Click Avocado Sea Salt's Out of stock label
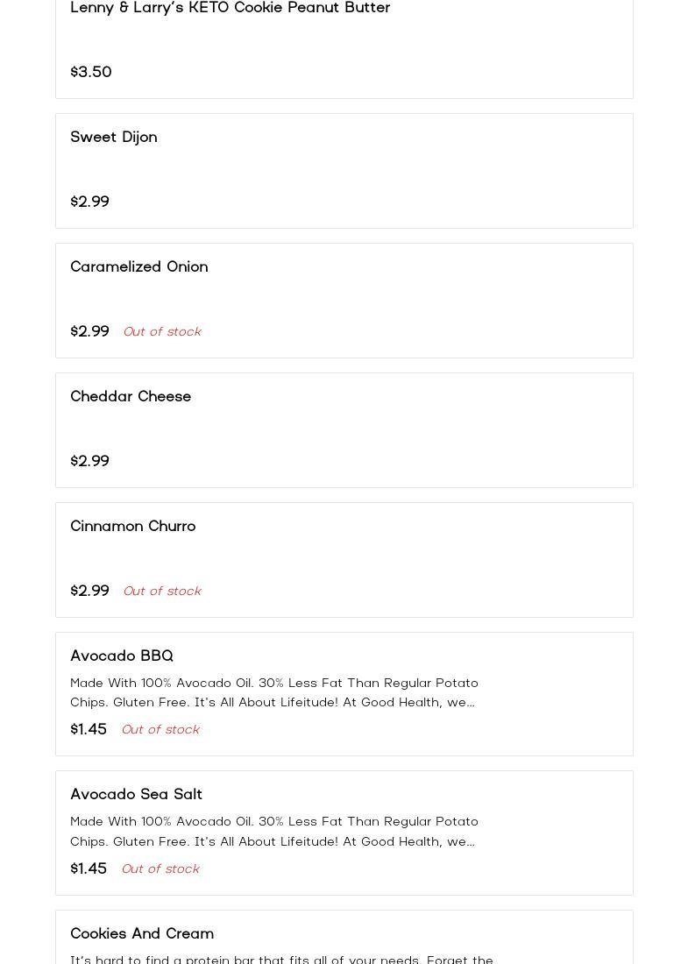The height and width of the screenshot is (964, 688). click(x=160, y=868)
